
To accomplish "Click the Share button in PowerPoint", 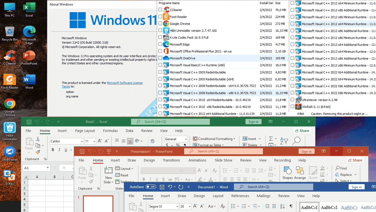I will click(x=355, y=160).
